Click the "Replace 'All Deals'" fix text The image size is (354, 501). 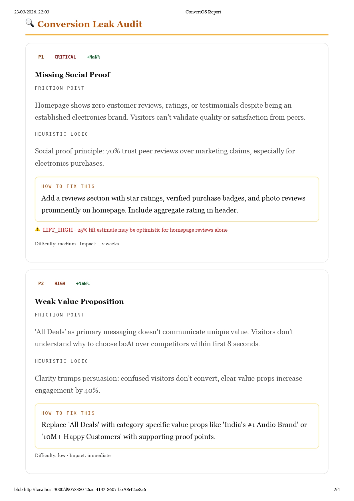[x=174, y=431]
